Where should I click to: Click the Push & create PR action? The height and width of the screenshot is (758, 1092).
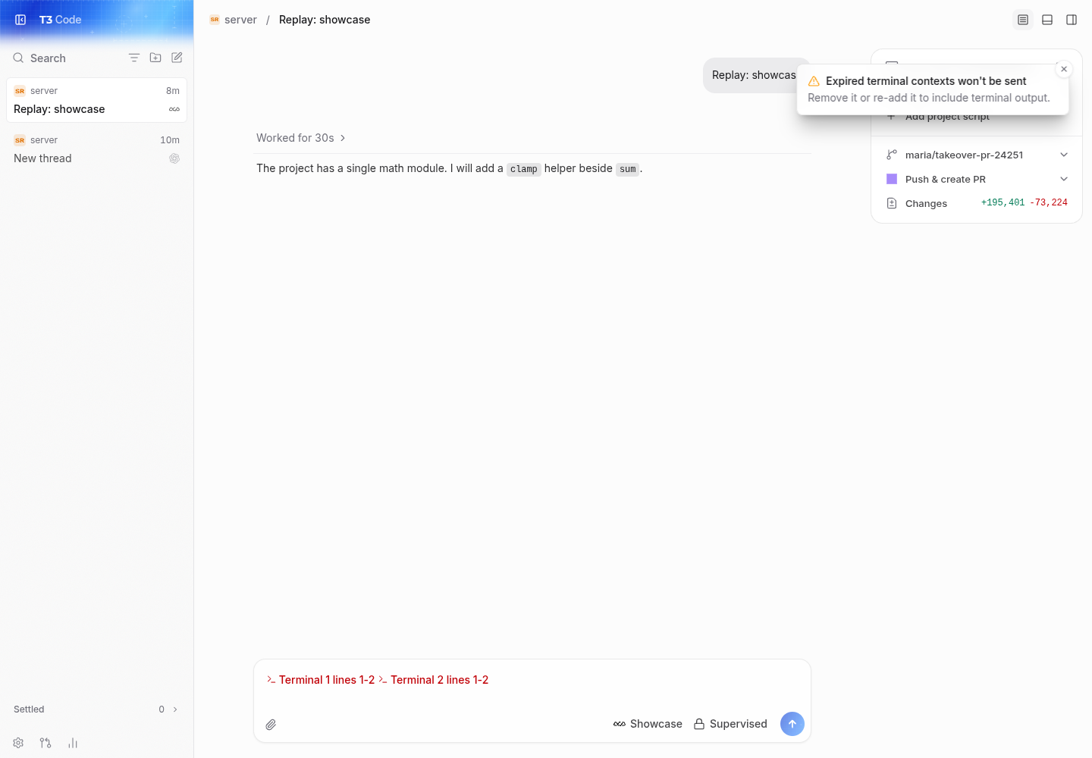click(946, 180)
